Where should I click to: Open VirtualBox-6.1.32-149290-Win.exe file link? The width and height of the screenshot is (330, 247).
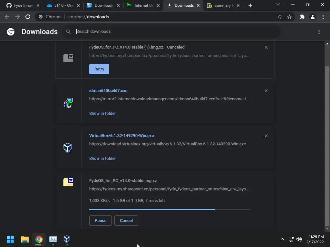coord(121,136)
